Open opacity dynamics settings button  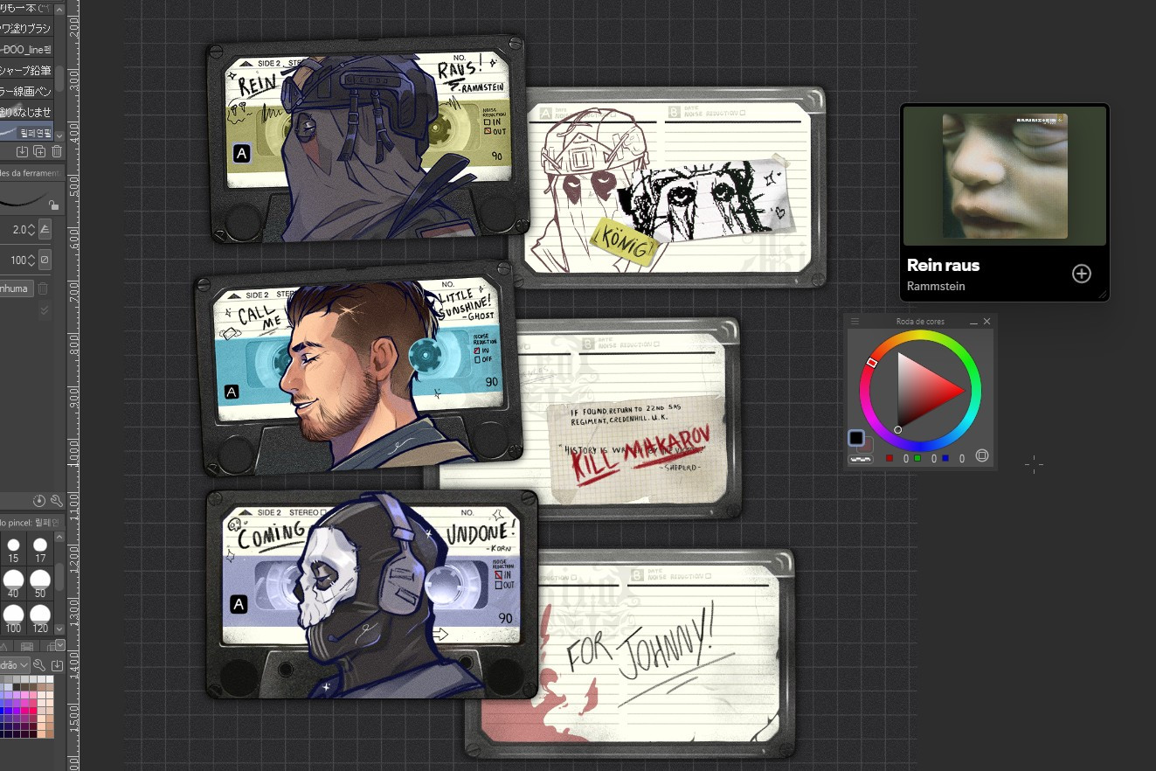[x=45, y=260]
